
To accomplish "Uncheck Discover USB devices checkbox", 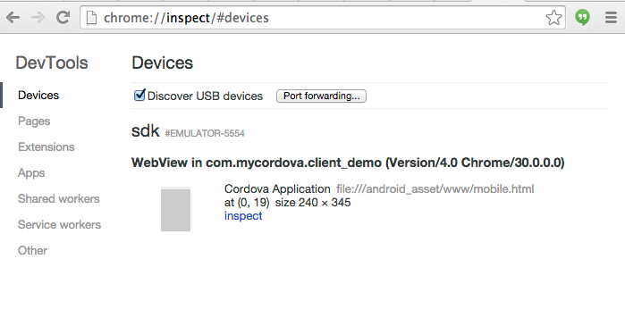I will tap(139, 96).
